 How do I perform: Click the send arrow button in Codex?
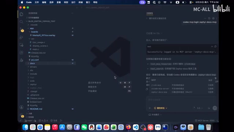click(215, 108)
